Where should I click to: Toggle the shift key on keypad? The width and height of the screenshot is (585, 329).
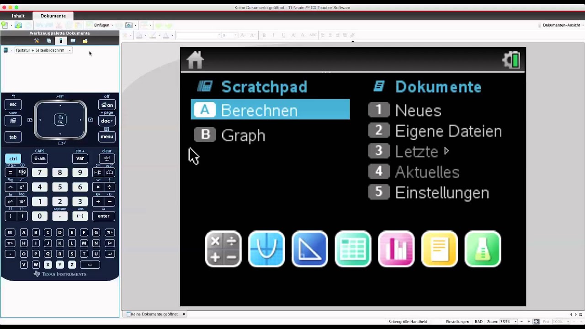point(40,159)
